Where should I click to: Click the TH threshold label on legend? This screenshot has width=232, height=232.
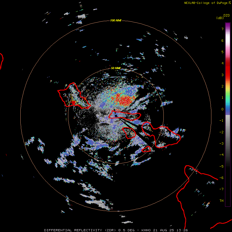tap(221, 201)
